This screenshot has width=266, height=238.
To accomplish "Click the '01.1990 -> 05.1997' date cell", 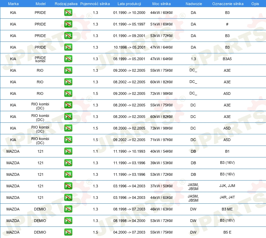I will click(129, 24).
